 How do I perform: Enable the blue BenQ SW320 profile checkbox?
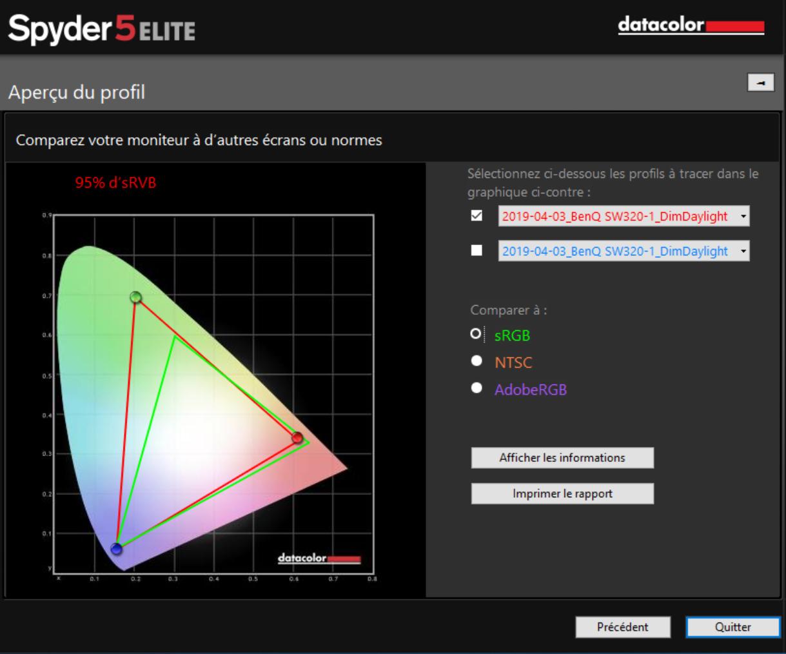click(x=477, y=250)
